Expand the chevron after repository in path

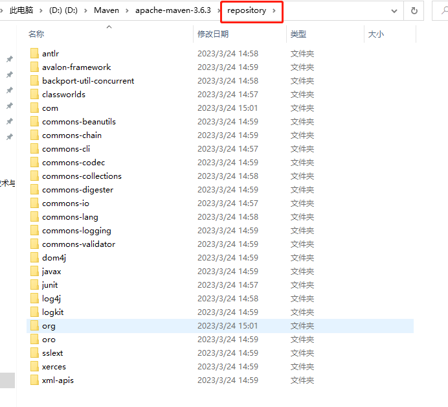274,10
